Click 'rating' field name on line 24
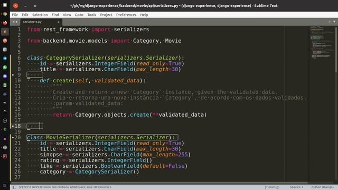 (x=49, y=160)
